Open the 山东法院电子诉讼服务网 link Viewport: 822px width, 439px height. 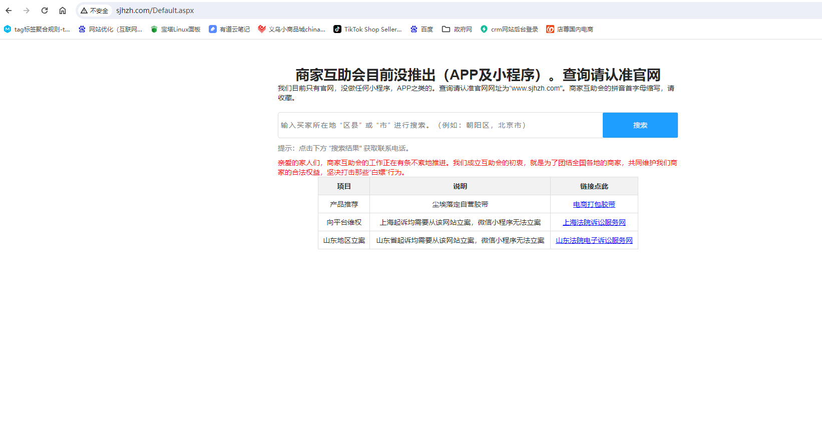pos(594,240)
